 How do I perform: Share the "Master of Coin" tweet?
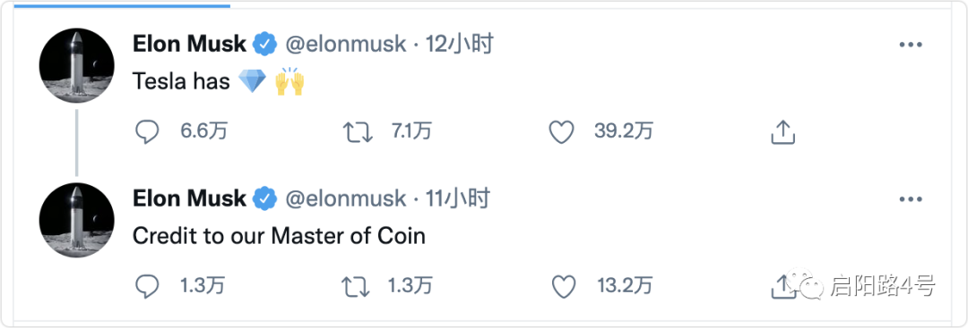click(x=780, y=286)
